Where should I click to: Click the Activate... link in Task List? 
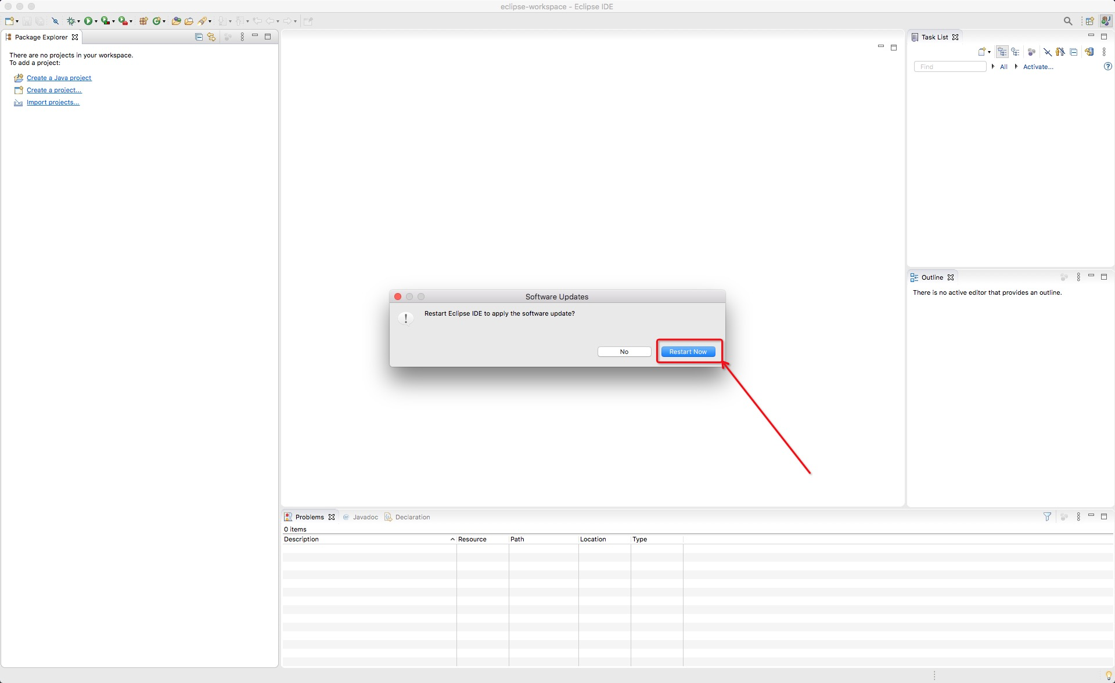[x=1038, y=67]
